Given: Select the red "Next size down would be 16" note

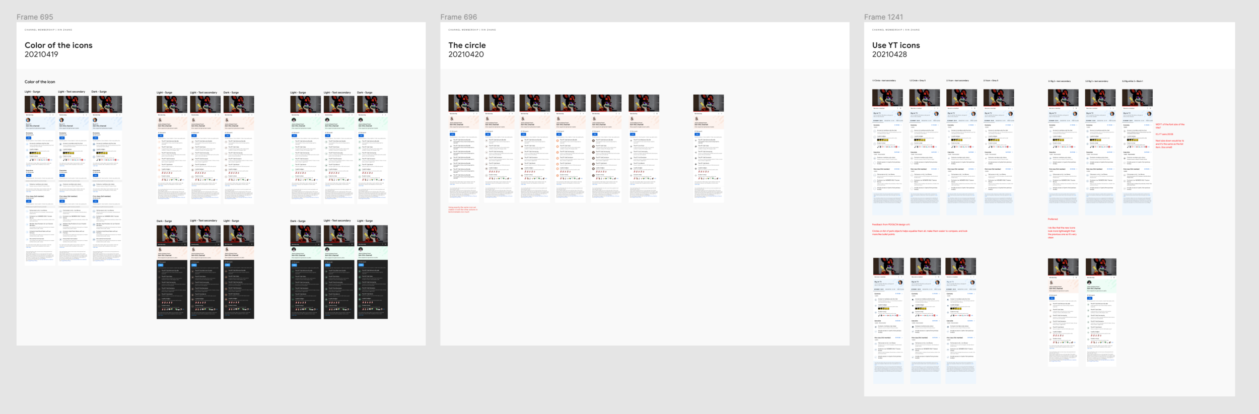Looking at the screenshot, I should click(1170, 144).
